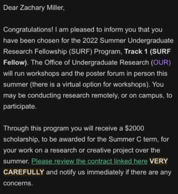Click the "virtual option for workshops" phrase
Viewport: 178px width, 194px height.
click(x=104, y=84)
